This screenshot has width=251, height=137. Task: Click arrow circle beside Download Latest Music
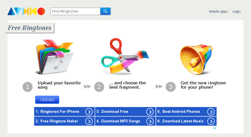(211, 121)
